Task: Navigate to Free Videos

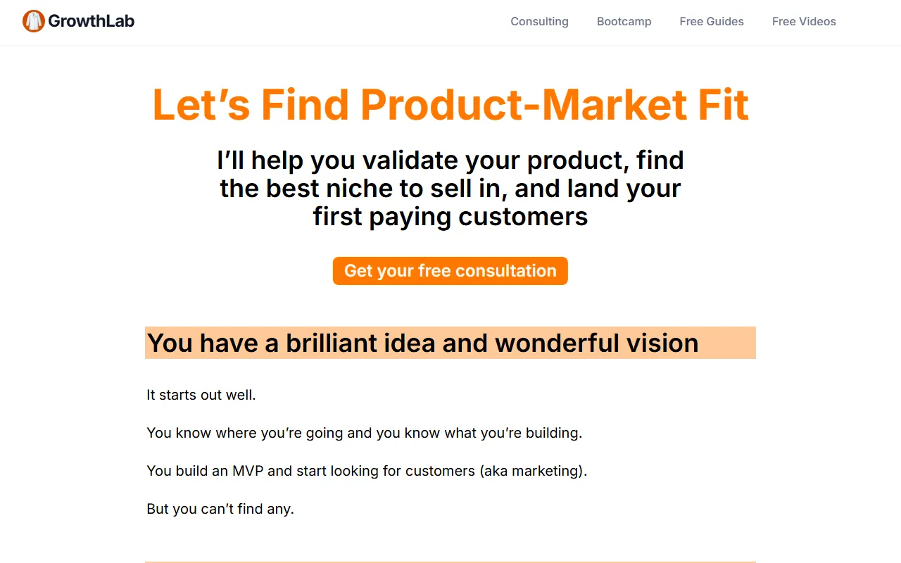Action: [803, 21]
